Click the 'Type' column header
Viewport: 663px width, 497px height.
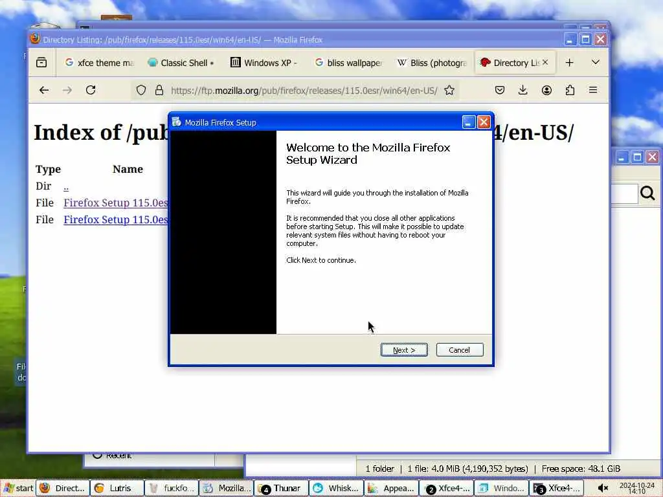[x=48, y=169]
